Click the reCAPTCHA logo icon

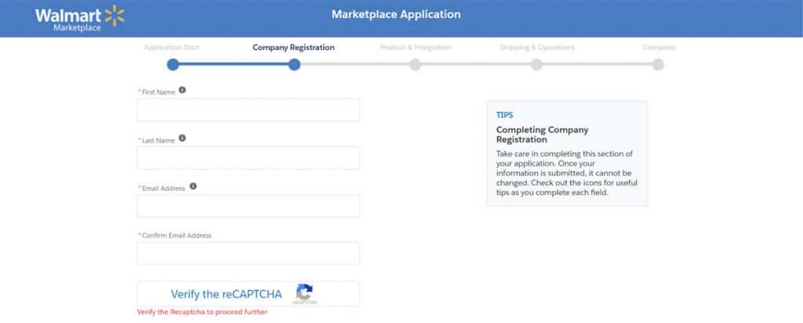305,293
